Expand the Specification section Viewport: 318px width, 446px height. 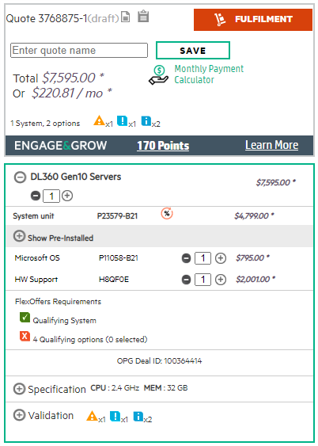pos(19,389)
